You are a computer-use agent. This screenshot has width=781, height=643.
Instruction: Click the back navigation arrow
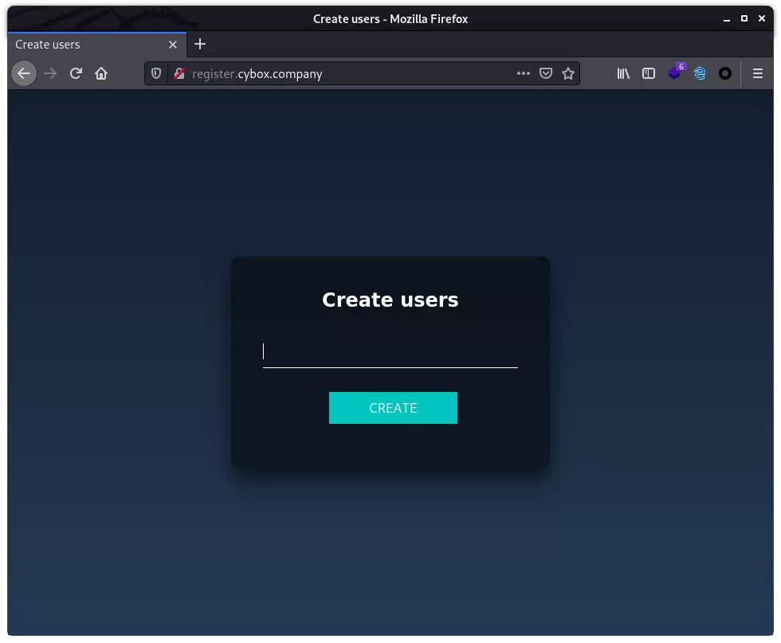(24, 73)
